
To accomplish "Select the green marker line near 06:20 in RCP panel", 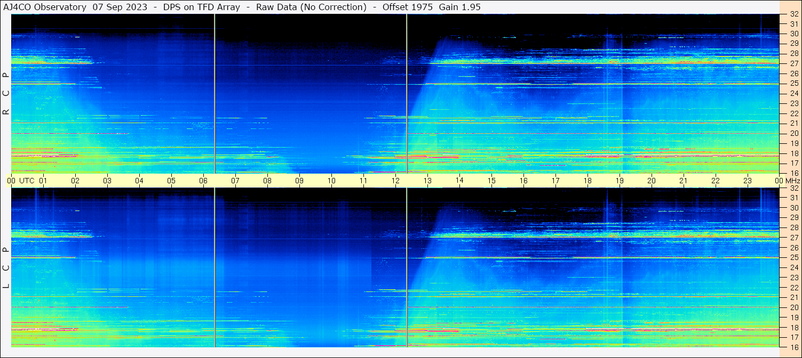I will (x=215, y=94).
